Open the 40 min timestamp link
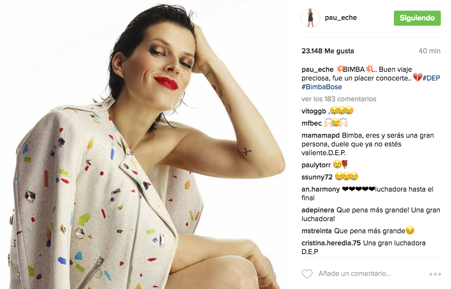Screen dimensions: 451x289 [x=429, y=51]
